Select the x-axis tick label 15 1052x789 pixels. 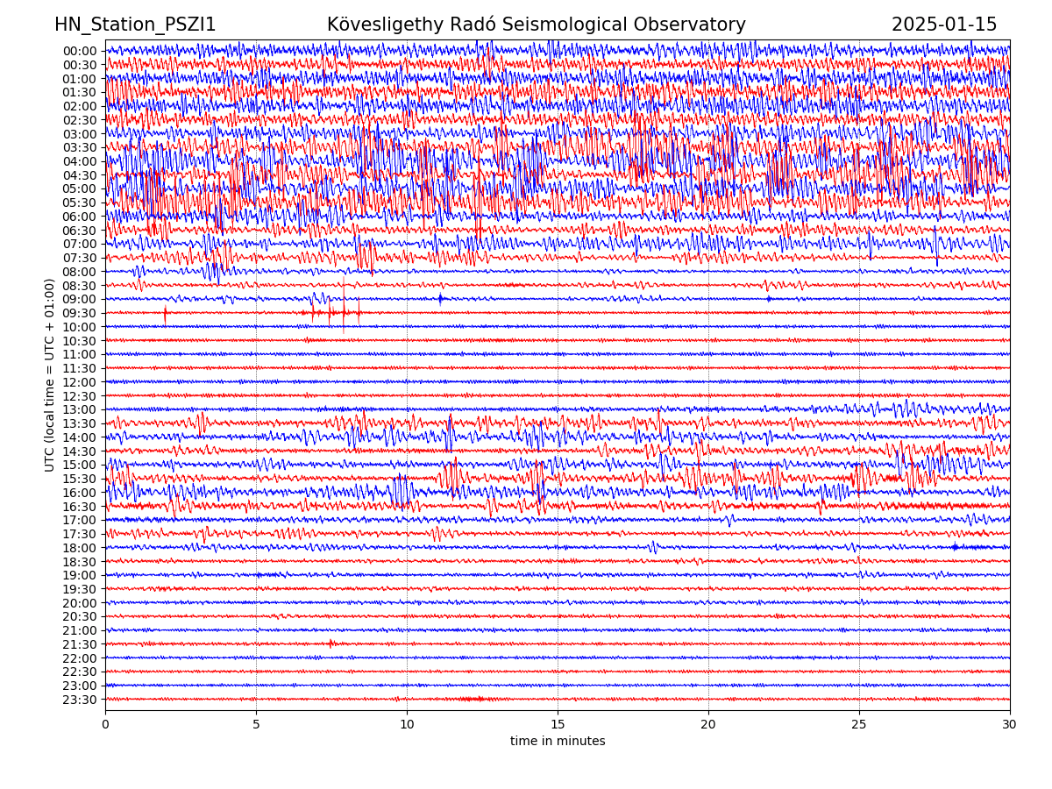point(558,725)
